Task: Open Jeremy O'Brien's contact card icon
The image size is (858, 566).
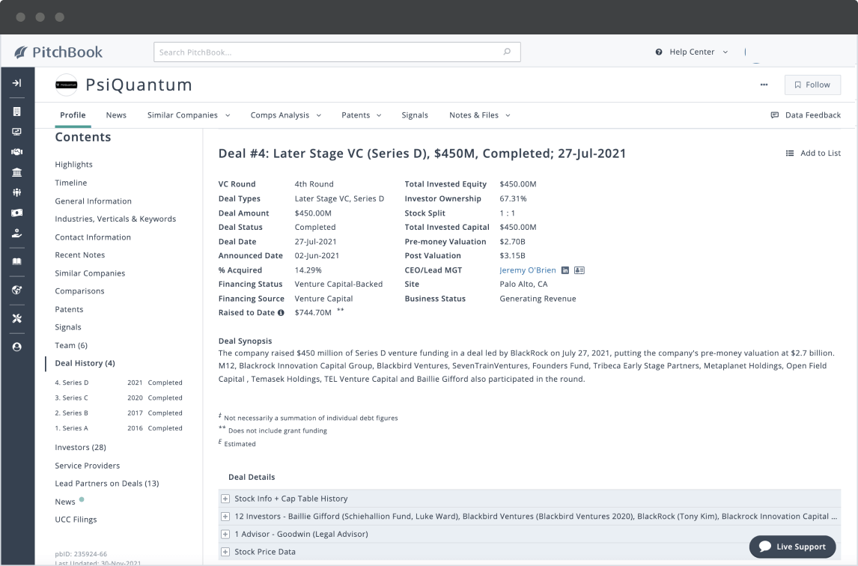Action: (x=579, y=270)
